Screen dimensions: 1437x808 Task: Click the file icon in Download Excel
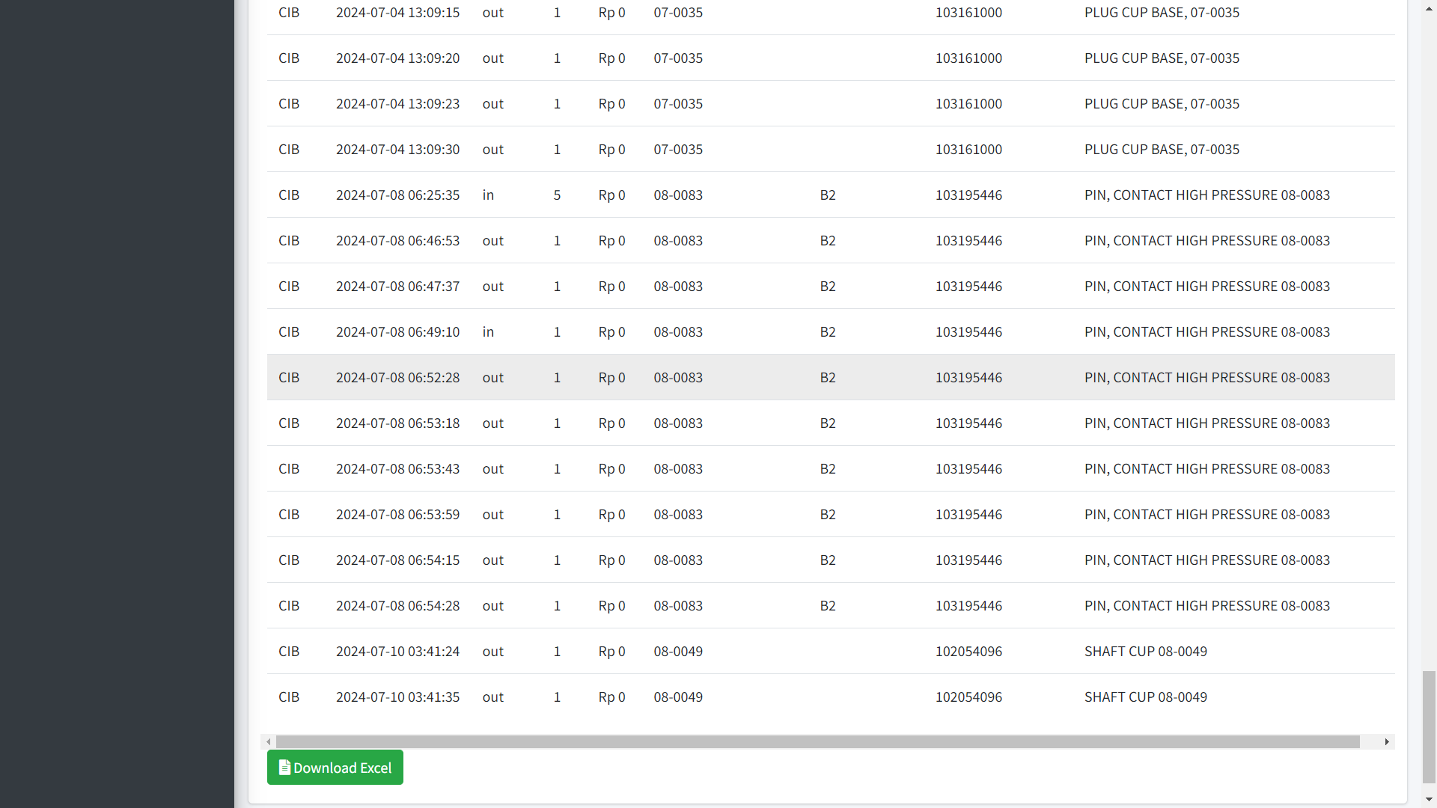point(284,767)
